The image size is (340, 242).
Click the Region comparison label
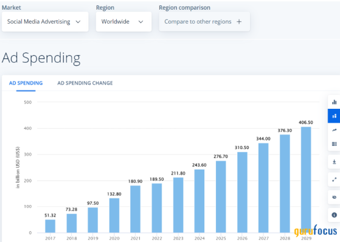point(184,7)
